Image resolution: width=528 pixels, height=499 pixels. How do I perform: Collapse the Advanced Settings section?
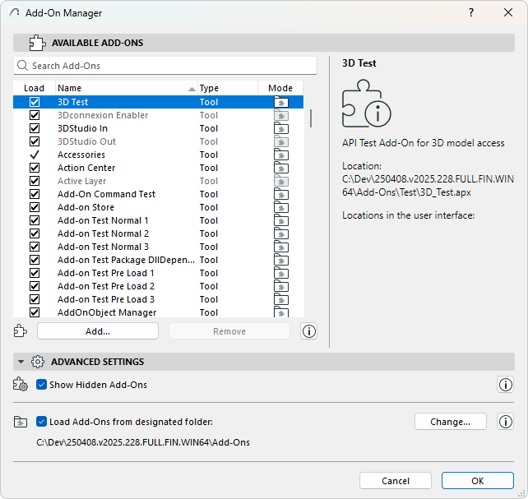click(21, 362)
